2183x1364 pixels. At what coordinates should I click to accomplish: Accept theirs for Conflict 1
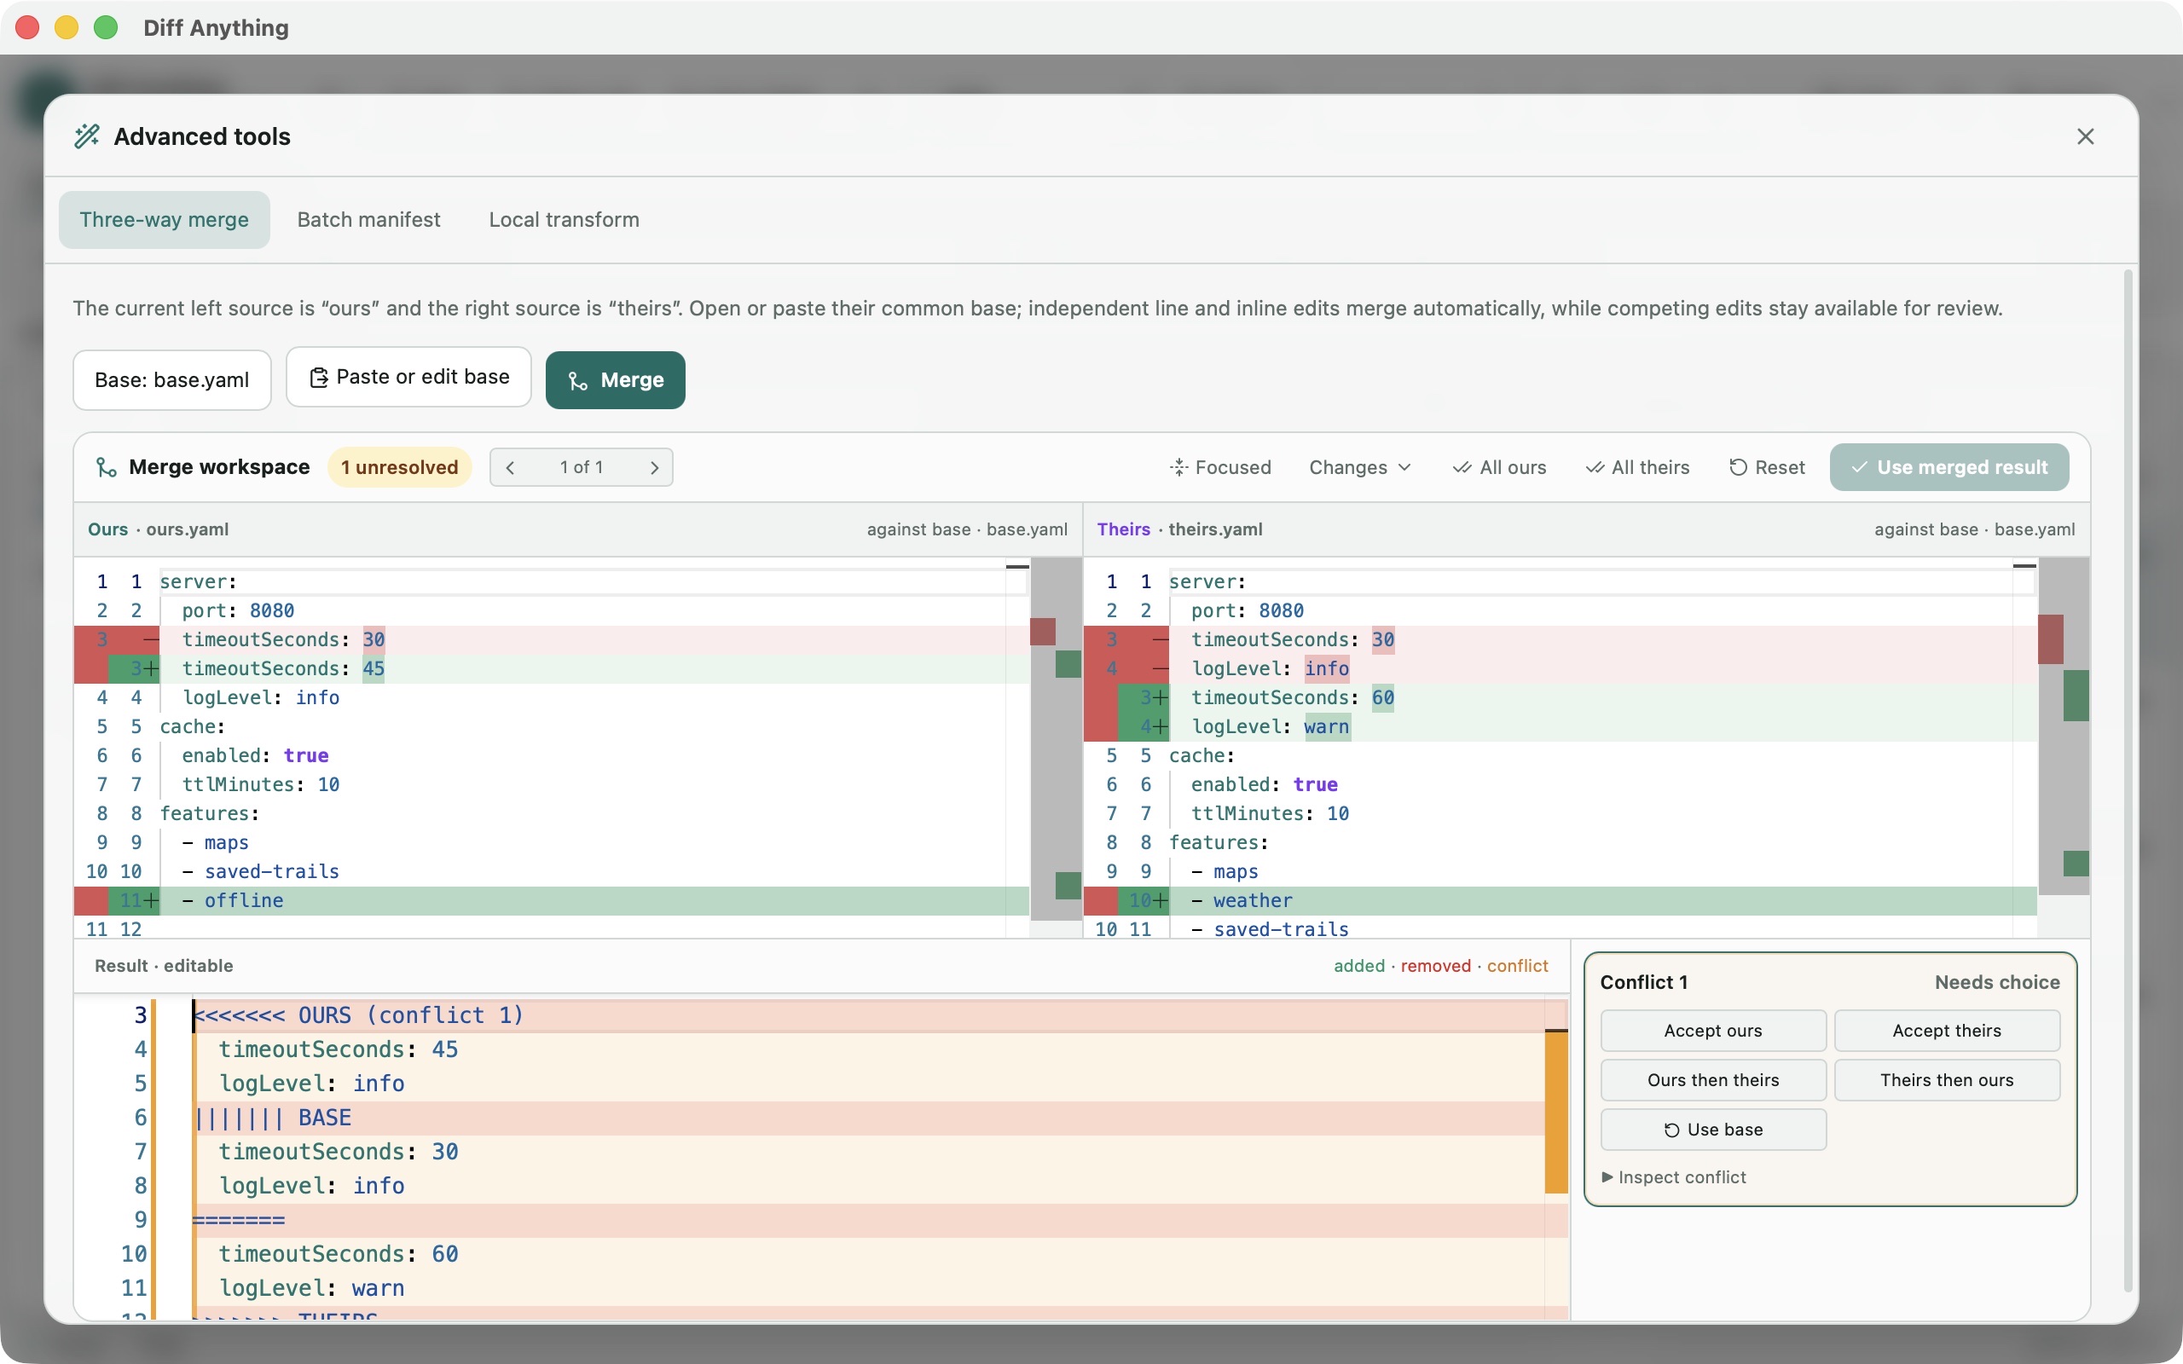coord(1947,1030)
